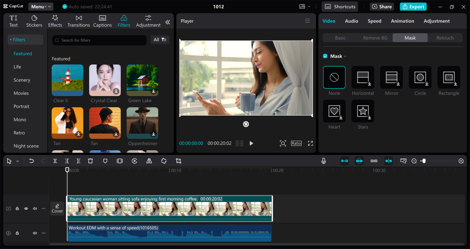The image size is (470, 249).
Task: Adjust the timeline zoom slider handle
Action: [x=424, y=161]
